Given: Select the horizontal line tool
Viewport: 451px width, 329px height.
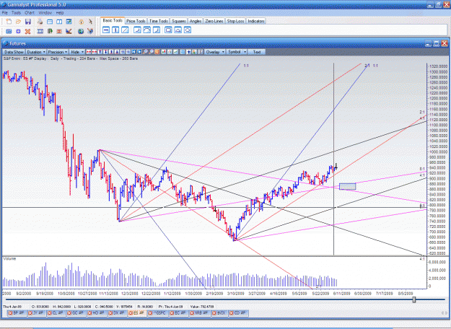Looking at the screenshot, I should [x=106, y=30].
